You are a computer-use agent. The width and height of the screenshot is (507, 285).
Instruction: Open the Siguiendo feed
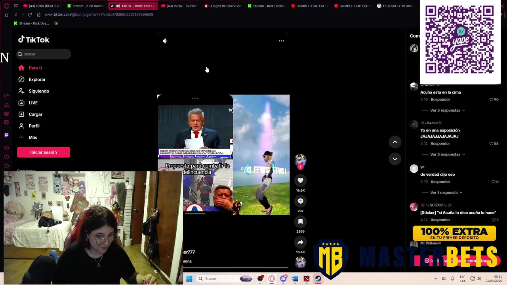tap(34, 91)
